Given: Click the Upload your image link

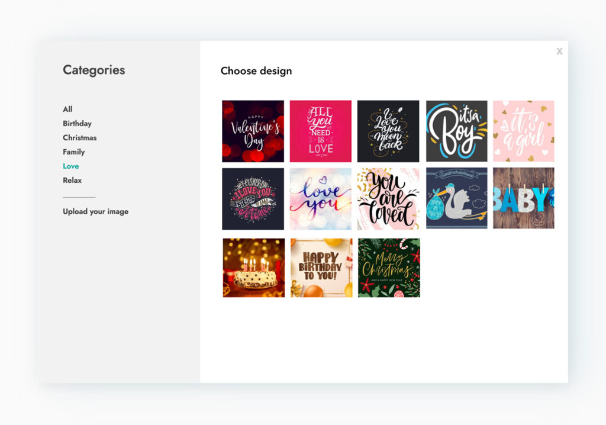Looking at the screenshot, I should tap(95, 211).
